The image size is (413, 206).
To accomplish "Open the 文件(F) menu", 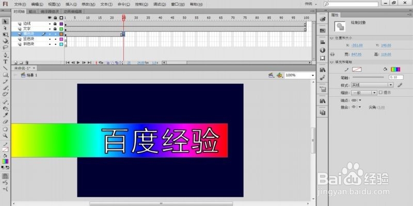I will click(20, 4).
